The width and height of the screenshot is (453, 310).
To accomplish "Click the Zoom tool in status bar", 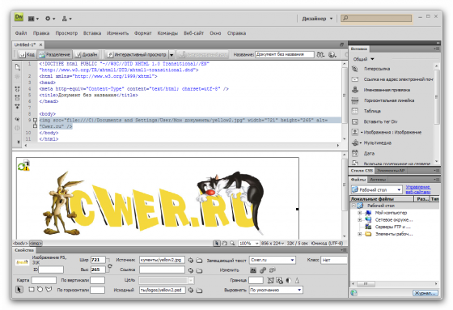I will (x=232, y=244).
